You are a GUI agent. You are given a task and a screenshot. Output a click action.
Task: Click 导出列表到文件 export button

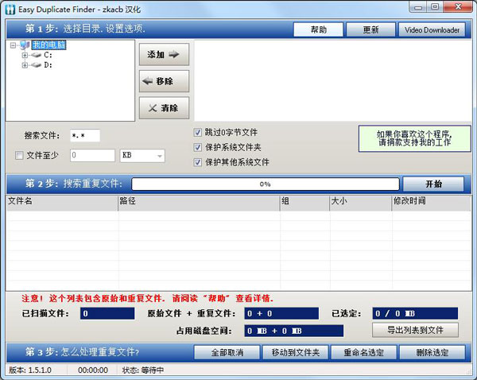[x=415, y=330]
